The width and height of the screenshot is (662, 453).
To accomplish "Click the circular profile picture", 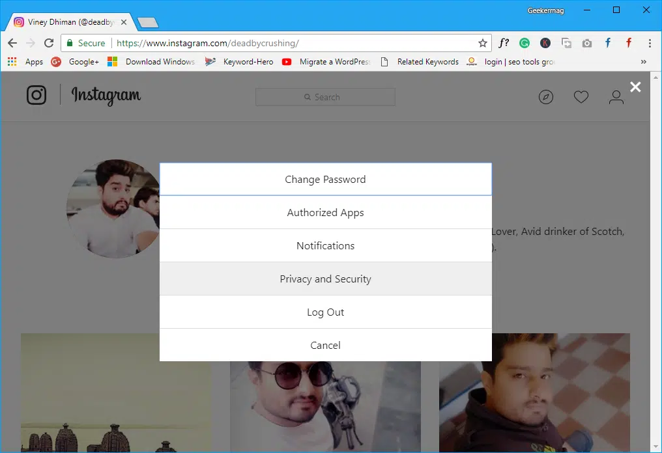I will (113, 208).
